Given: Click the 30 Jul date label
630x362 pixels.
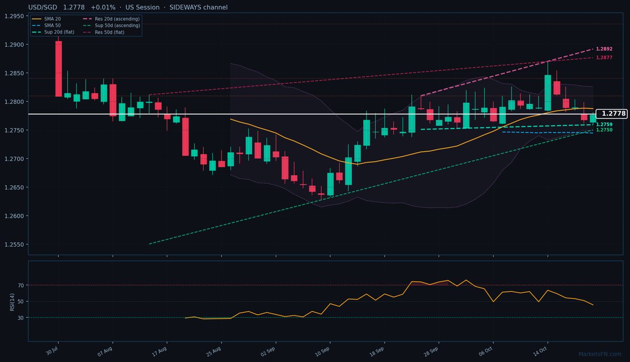Looking at the screenshot, I should coord(51,350).
